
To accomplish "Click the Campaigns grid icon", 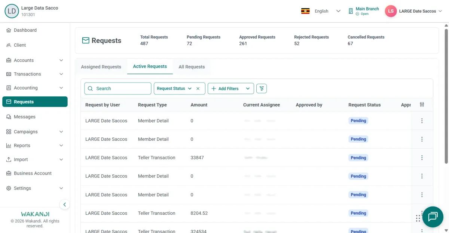I will point(9,132).
